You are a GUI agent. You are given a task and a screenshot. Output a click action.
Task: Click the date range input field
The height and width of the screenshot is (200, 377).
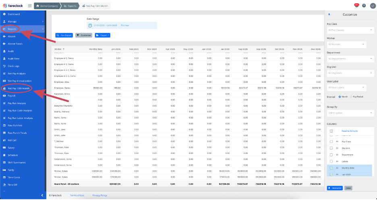122,25
